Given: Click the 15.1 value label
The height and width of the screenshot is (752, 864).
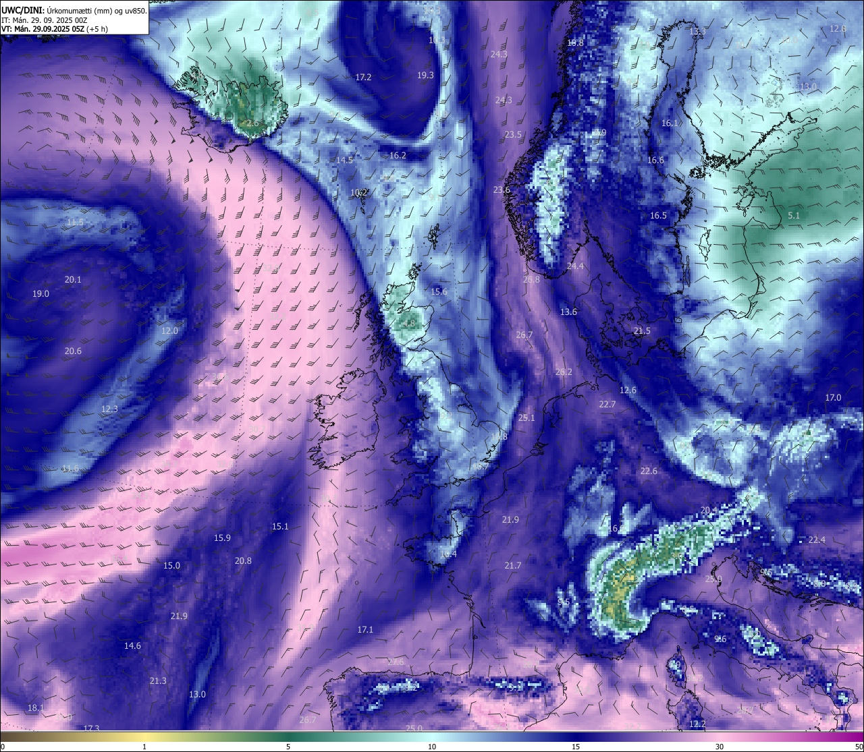Looking at the screenshot, I should click(x=280, y=527).
